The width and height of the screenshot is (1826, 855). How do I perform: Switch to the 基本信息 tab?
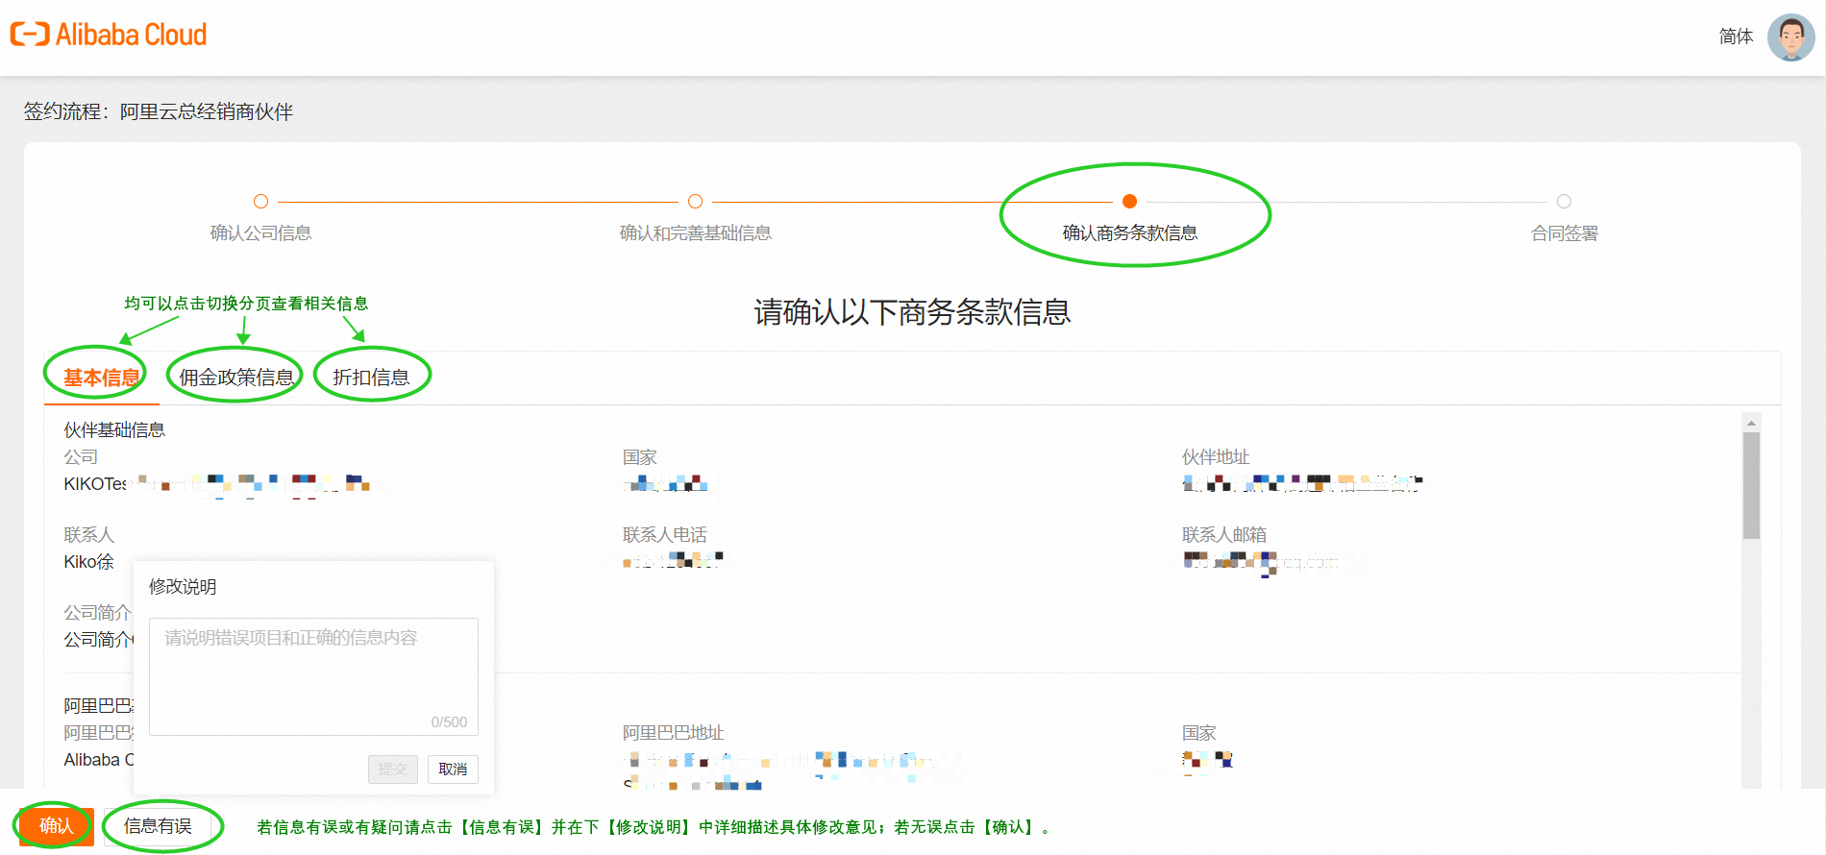click(x=101, y=378)
